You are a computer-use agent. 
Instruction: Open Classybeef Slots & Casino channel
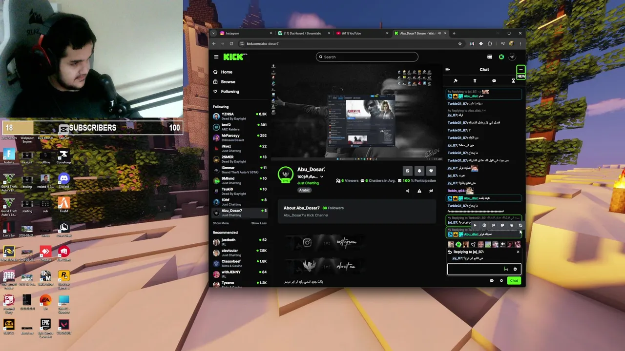tap(240, 263)
